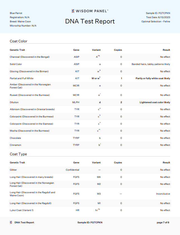
Task: Click the HR gene cell
Action: click(78, 210)
